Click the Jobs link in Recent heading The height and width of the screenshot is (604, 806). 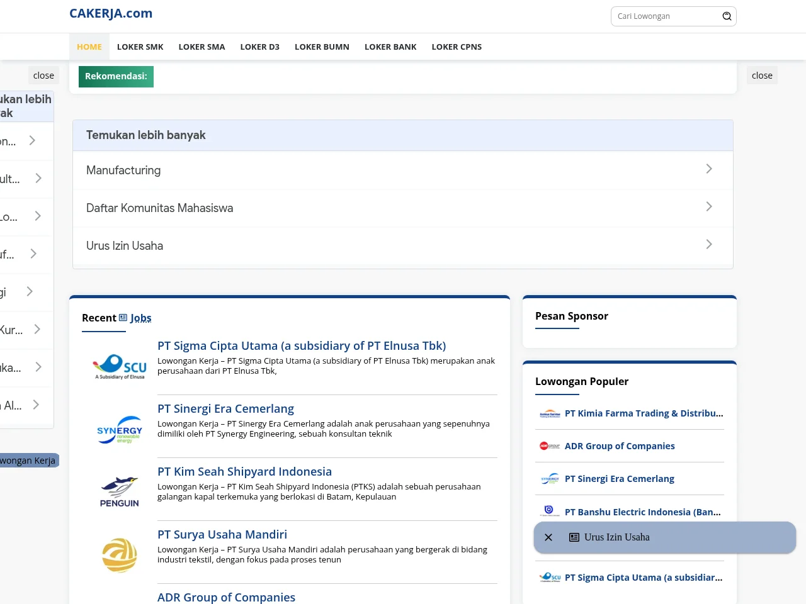point(140,318)
